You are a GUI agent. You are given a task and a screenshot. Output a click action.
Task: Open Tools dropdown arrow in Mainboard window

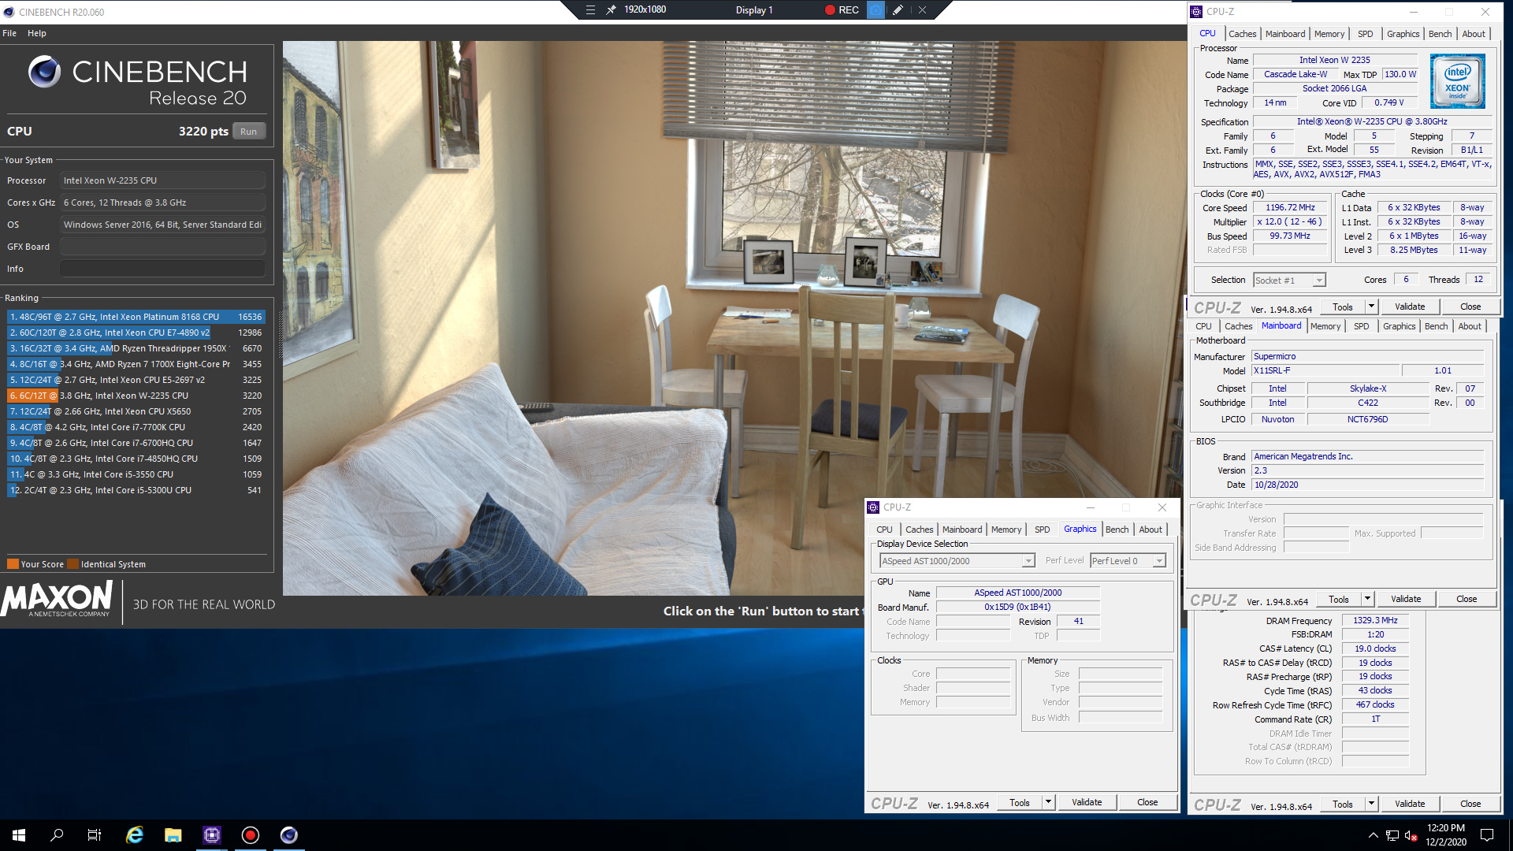pos(1366,599)
